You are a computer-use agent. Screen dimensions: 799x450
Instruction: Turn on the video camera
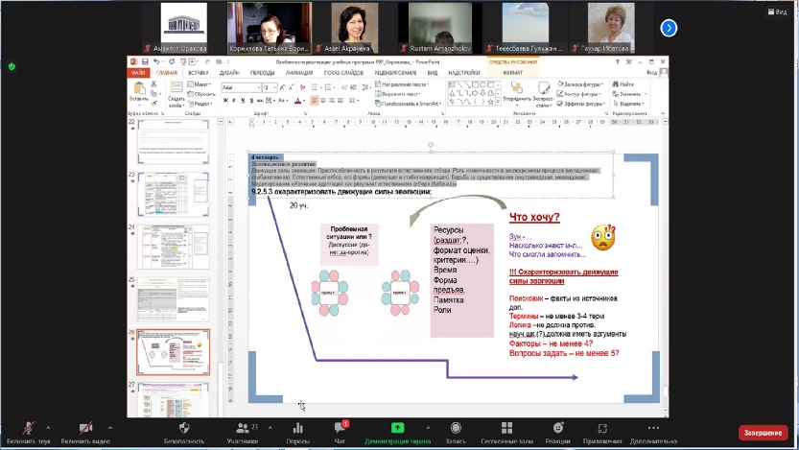[x=86, y=428]
